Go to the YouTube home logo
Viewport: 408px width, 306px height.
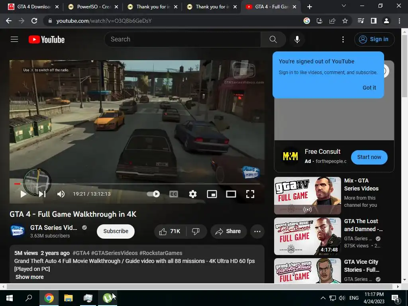click(47, 39)
